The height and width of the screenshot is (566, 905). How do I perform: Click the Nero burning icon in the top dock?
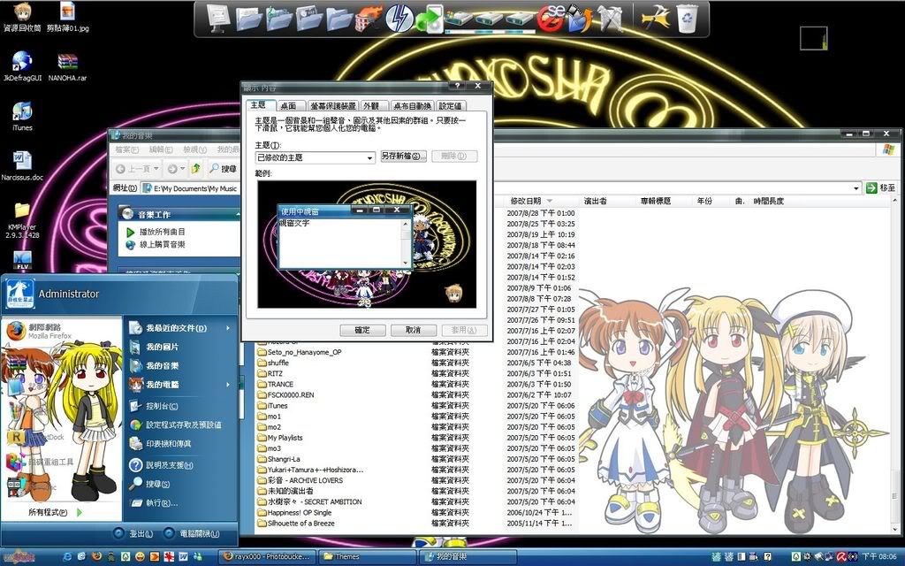369,19
